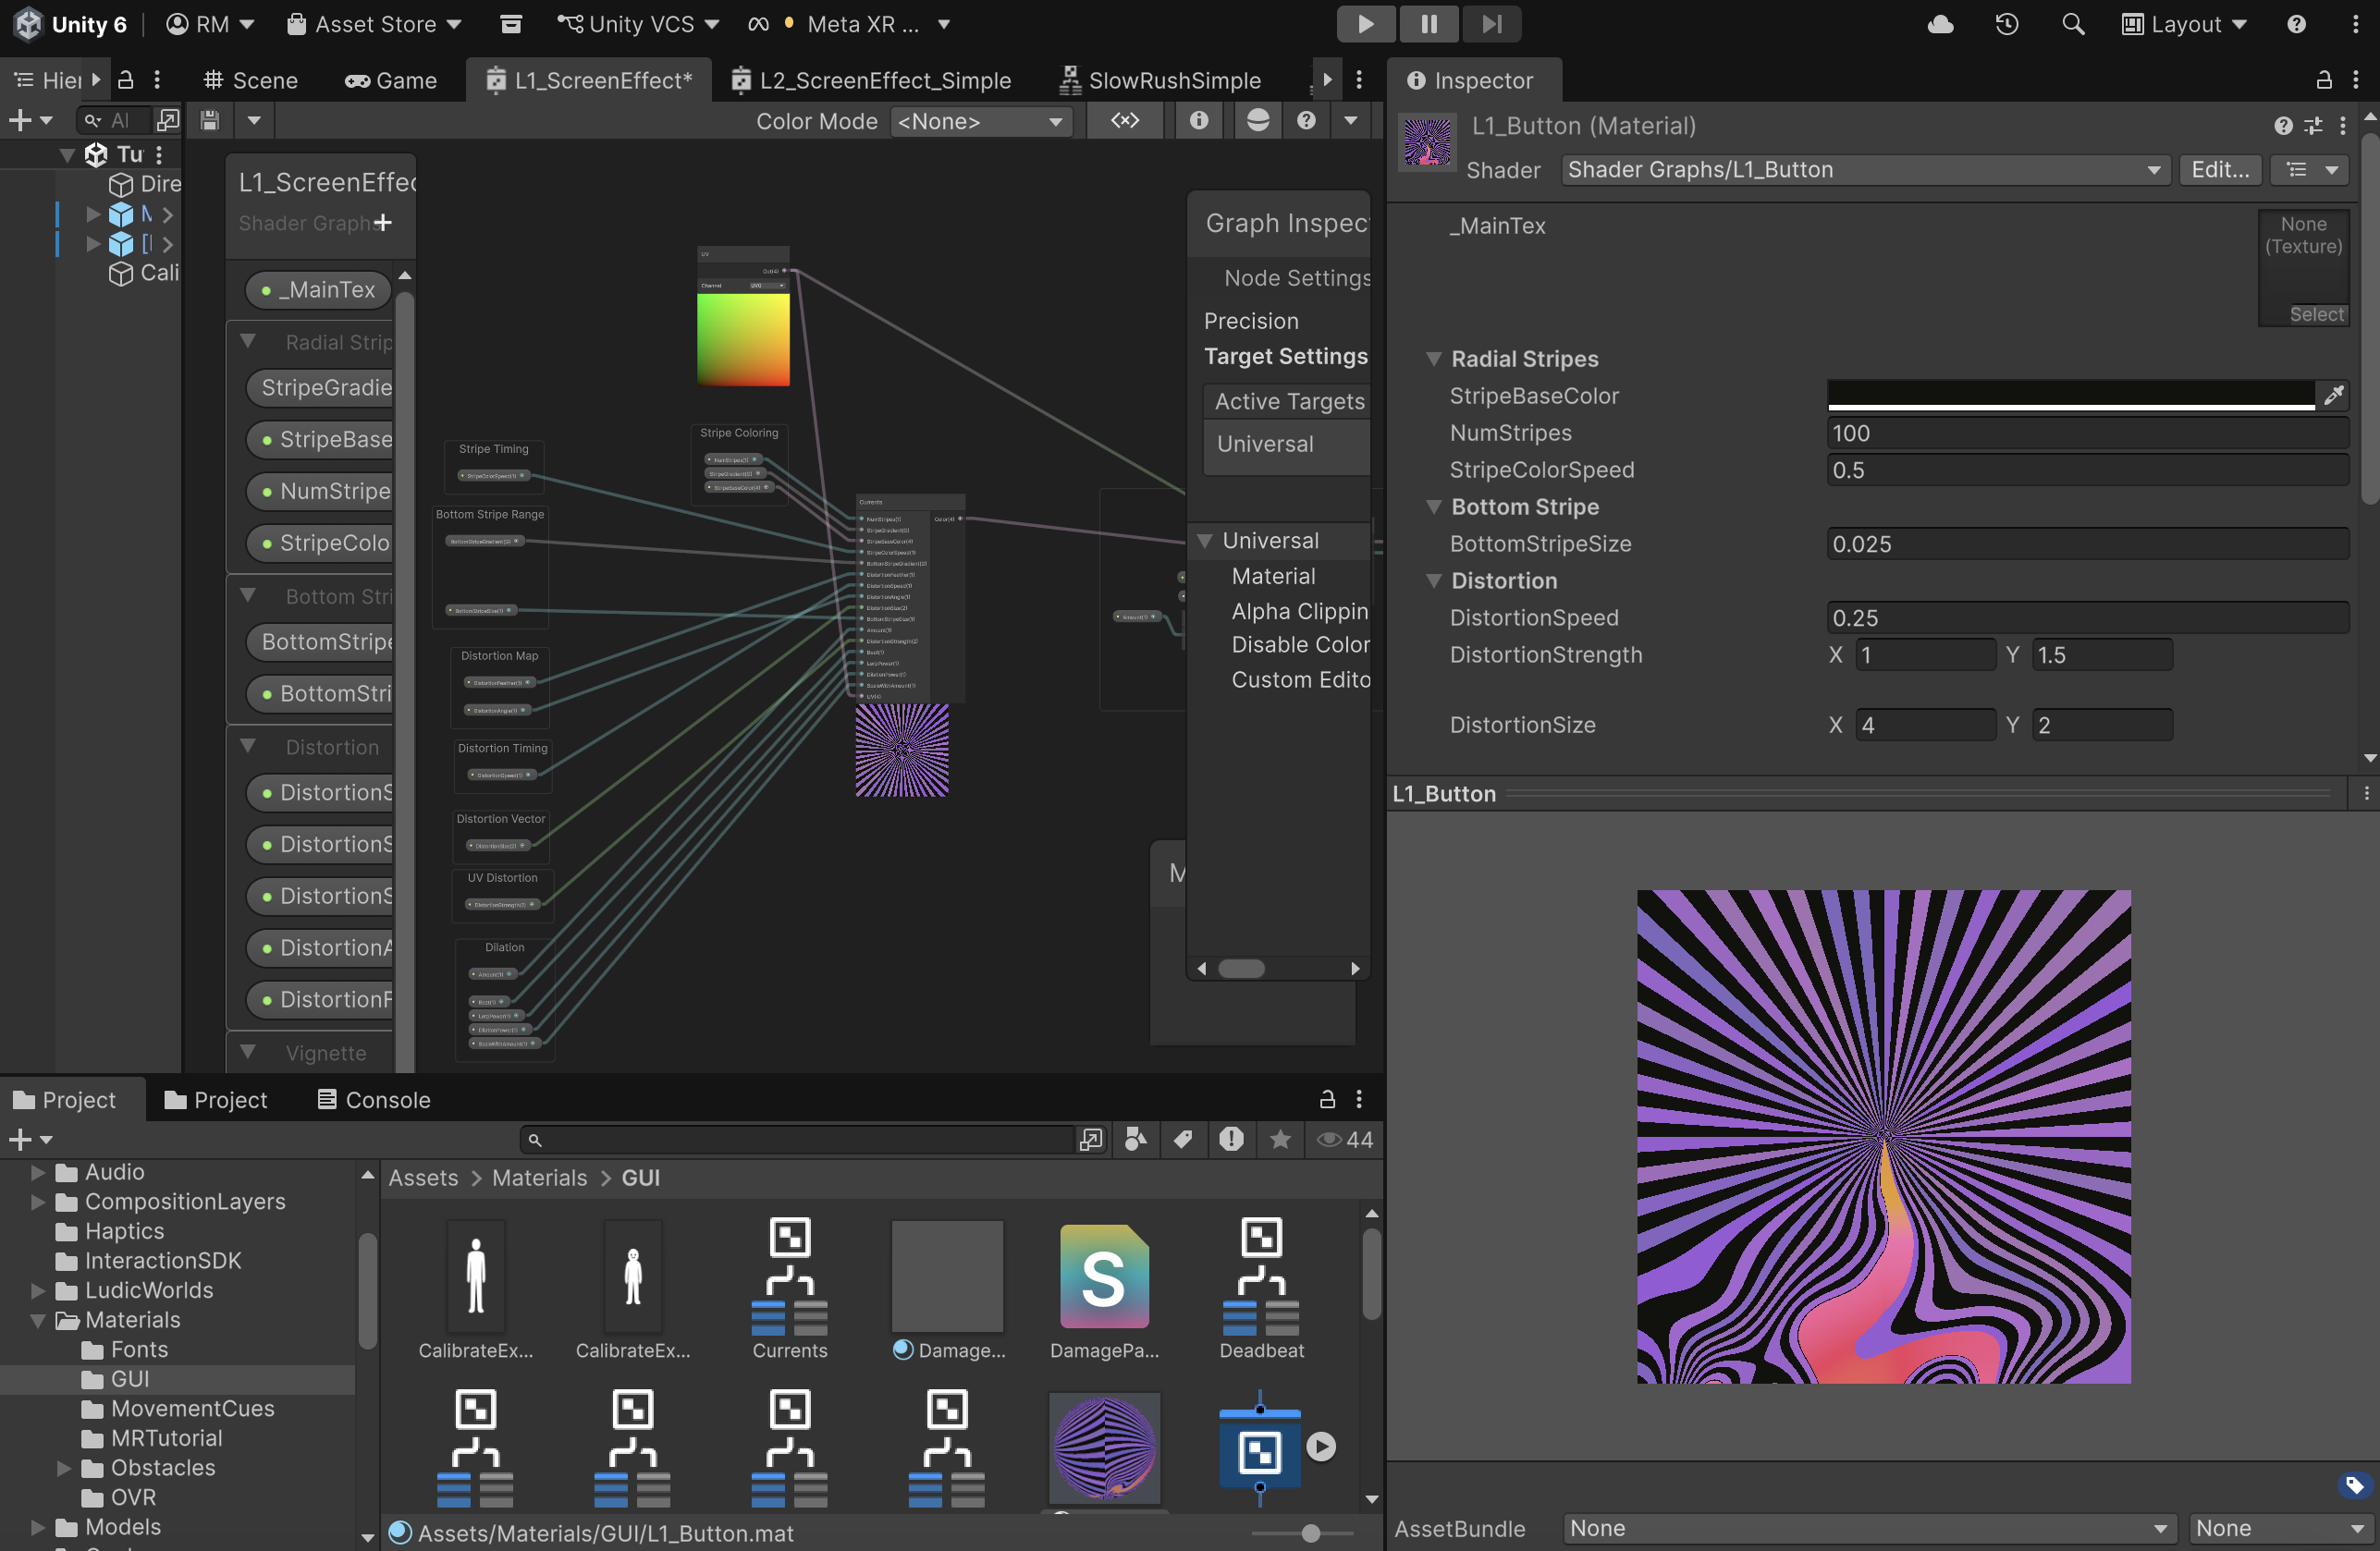Switch to the L2_ScreenEffect_Simple tab
Viewport: 2380px width, 1551px height.
click(x=871, y=79)
